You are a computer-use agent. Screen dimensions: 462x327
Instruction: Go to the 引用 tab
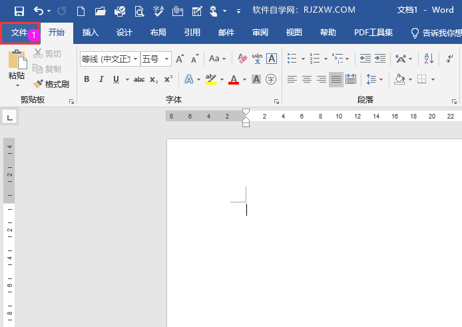192,33
